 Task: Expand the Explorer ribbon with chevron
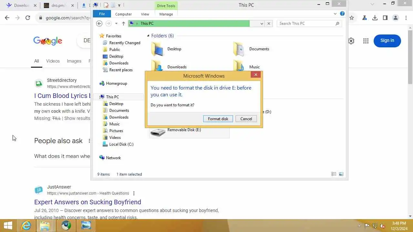tap(335, 14)
